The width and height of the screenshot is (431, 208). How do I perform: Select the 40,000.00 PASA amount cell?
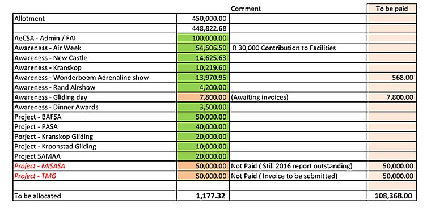pos(202,126)
